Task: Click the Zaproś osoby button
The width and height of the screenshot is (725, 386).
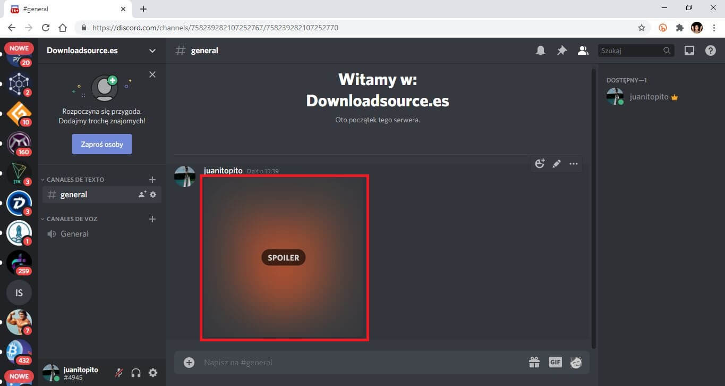Action: click(x=102, y=144)
